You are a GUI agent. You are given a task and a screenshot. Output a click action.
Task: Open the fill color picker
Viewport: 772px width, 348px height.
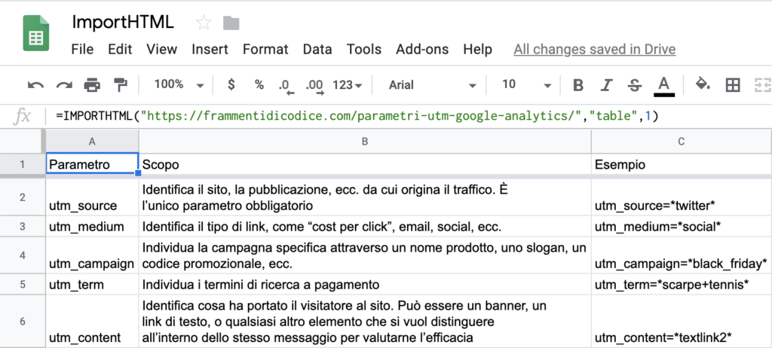(x=703, y=84)
